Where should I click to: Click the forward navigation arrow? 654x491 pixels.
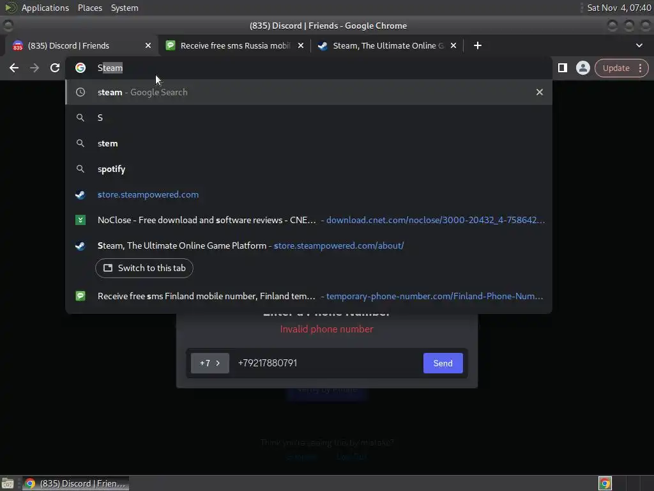pyautogui.click(x=34, y=68)
